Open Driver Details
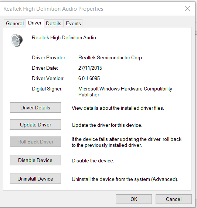197x208 pixels. click(35, 108)
